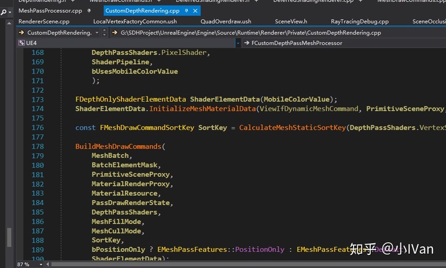Click line number 168

(38, 52)
